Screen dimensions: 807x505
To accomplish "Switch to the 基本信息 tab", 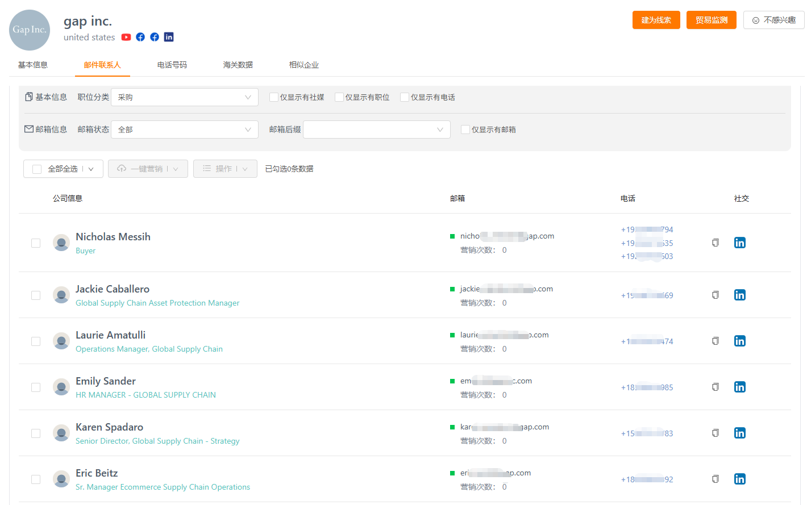I will 33,65.
